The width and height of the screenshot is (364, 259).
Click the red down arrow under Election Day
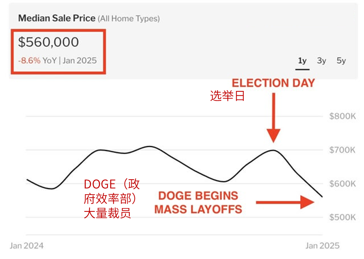tap(273, 117)
